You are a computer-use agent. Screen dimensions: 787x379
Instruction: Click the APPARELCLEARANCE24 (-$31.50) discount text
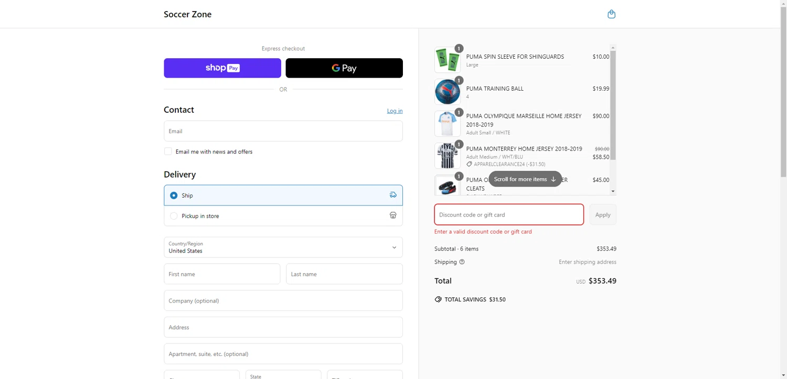509,164
